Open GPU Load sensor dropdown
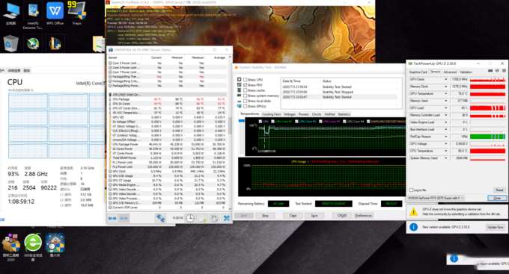Viewport: 509px width, 274px height. (446, 108)
